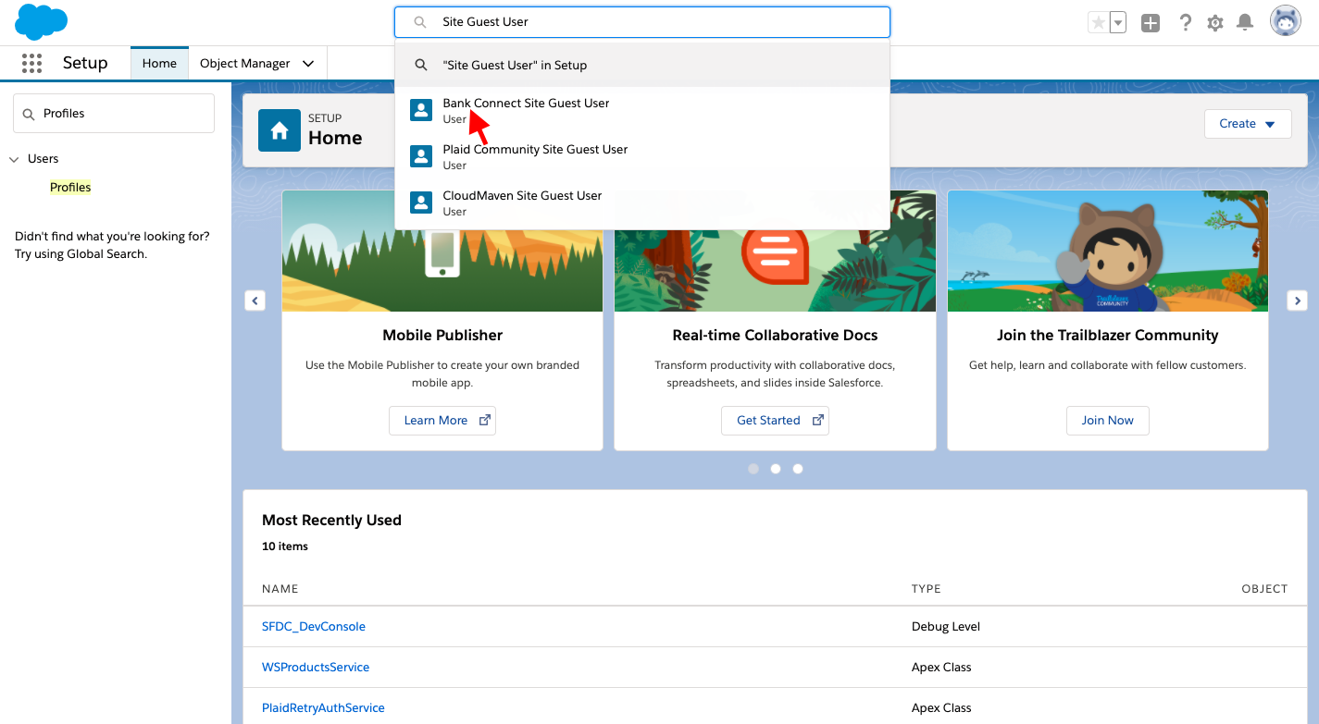Click the Setup Home house icon
The width and height of the screenshot is (1319, 724).
coord(280,130)
